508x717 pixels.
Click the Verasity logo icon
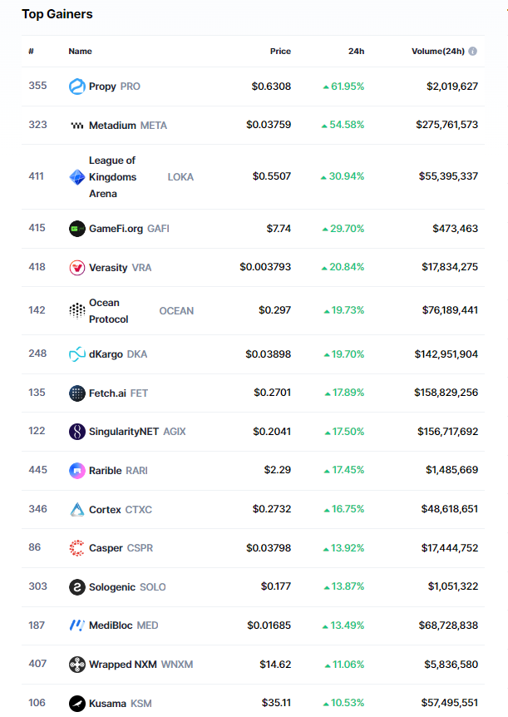[76, 268]
